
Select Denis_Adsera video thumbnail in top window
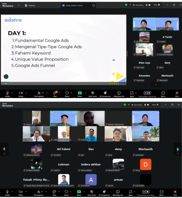(x=144, y=24)
